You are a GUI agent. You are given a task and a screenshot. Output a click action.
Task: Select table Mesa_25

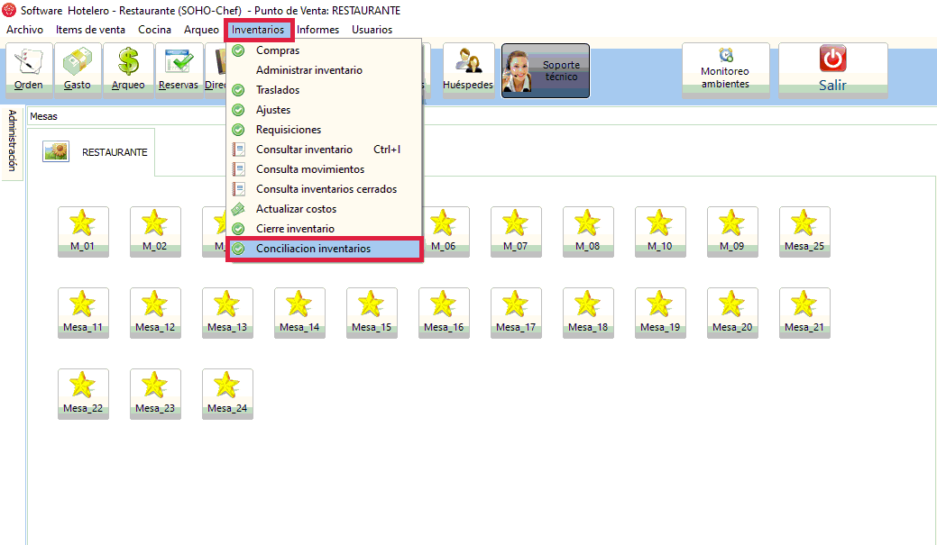[804, 232]
